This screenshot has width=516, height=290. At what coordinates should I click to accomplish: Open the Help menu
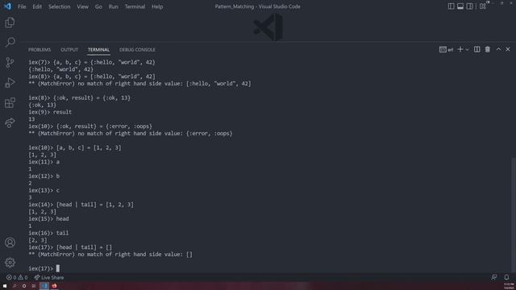click(157, 6)
